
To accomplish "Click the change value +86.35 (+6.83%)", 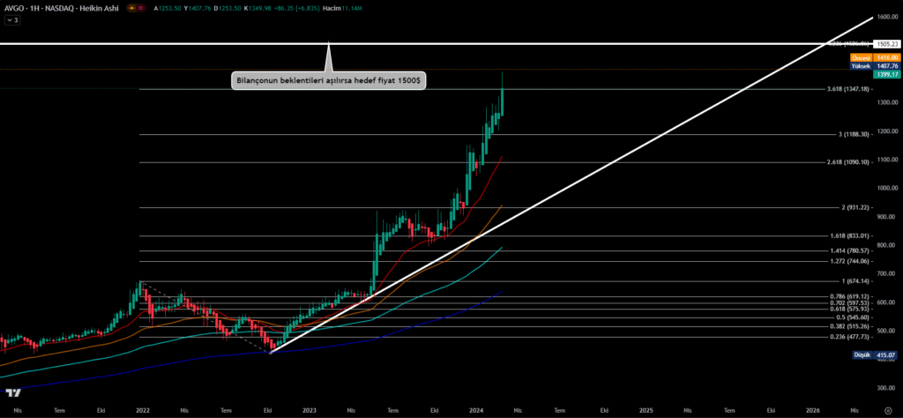I will tap(298, 9).
